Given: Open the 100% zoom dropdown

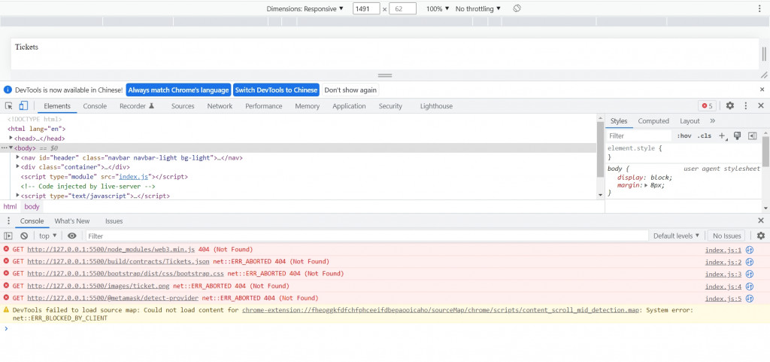Looking at the screenshot, I should (438, 9).
